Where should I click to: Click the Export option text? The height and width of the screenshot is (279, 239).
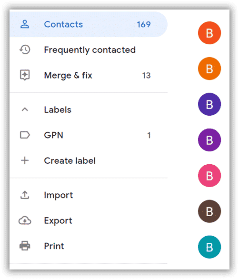tap(58, 221)
